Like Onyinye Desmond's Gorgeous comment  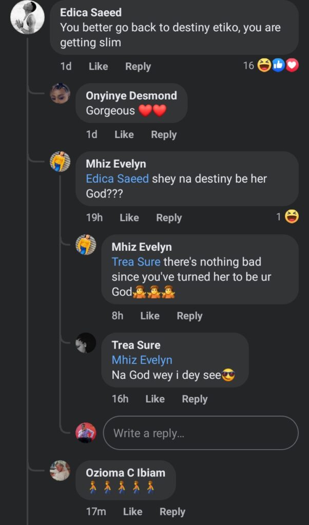tap(124, 134)
